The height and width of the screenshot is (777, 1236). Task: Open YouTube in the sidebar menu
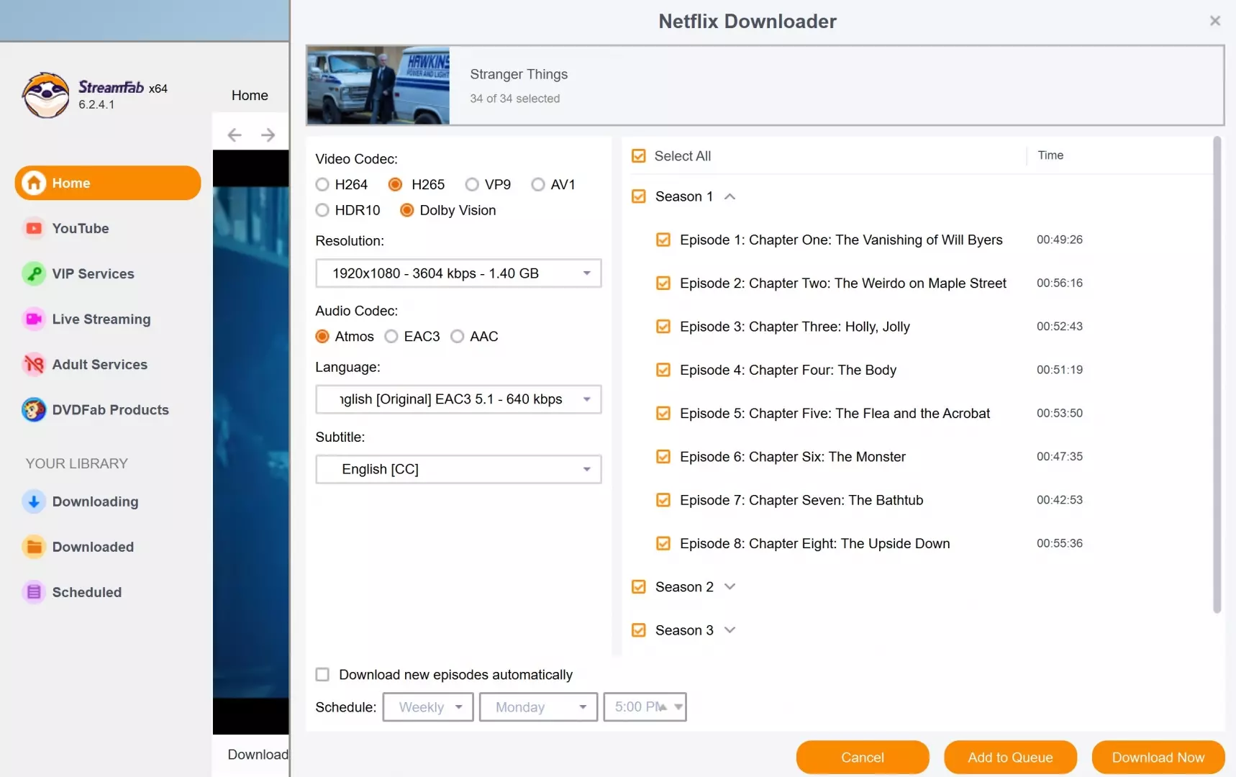pyautogui.click(x=80, y=228)
